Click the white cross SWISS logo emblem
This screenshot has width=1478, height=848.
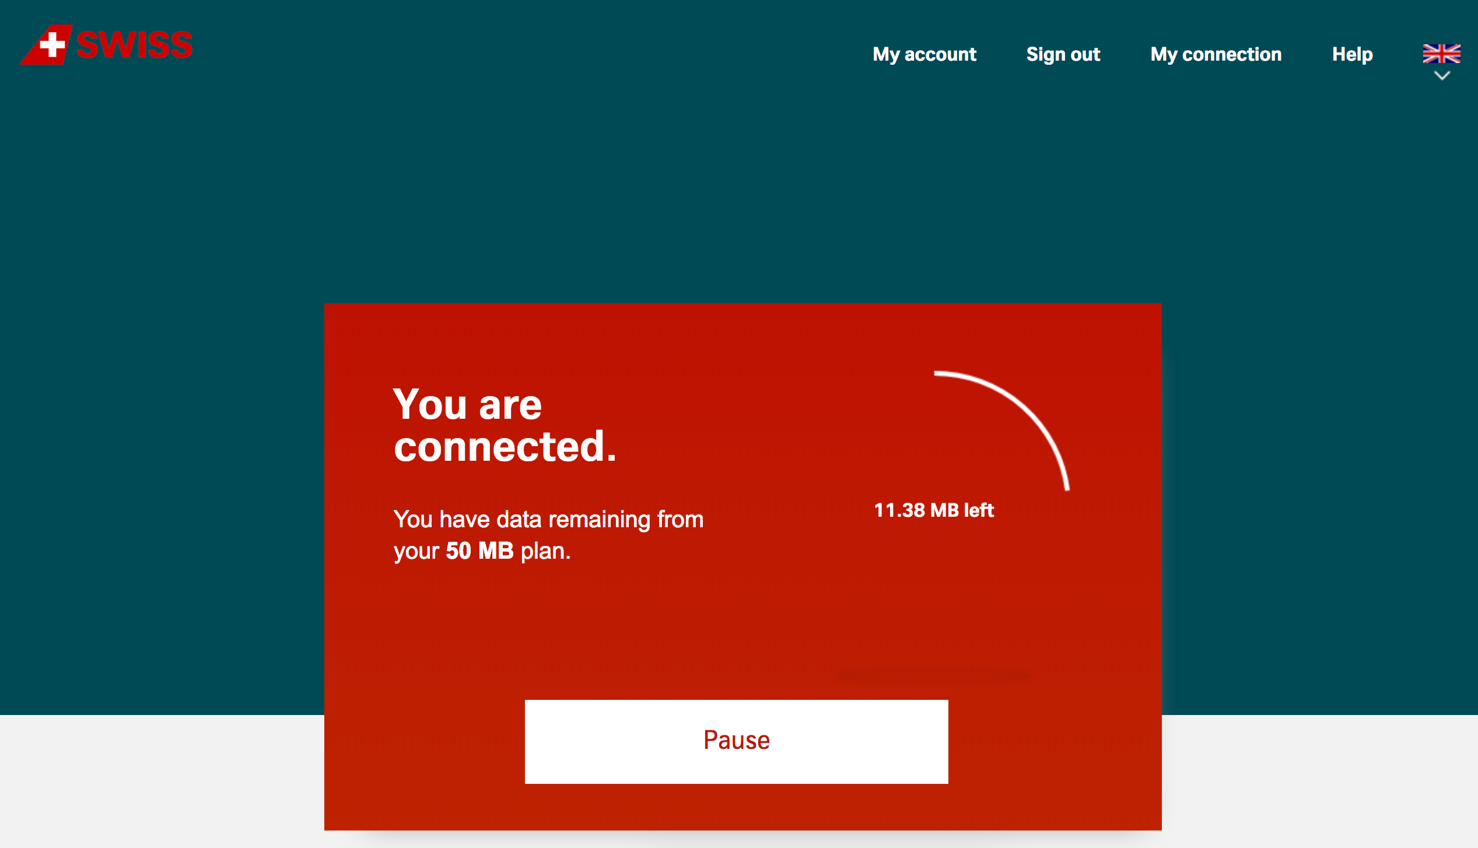[x=52, y=44]
